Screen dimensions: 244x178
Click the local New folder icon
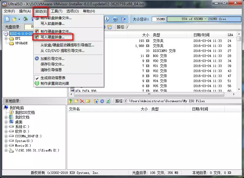76,101
